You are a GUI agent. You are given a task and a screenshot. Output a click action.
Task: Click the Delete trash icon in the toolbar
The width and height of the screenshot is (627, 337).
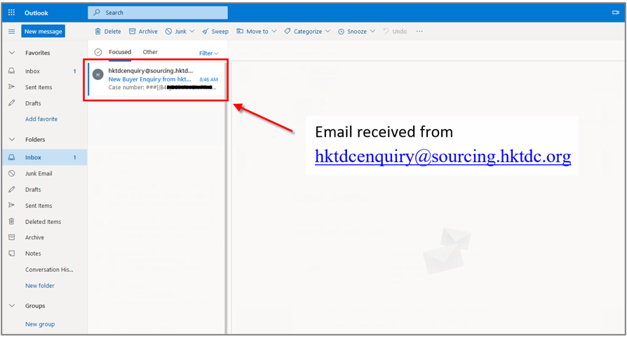(x=97, y=31)
